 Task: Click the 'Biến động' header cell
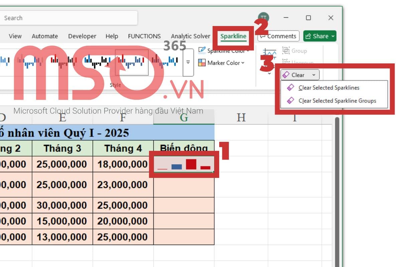click(184, 148)
